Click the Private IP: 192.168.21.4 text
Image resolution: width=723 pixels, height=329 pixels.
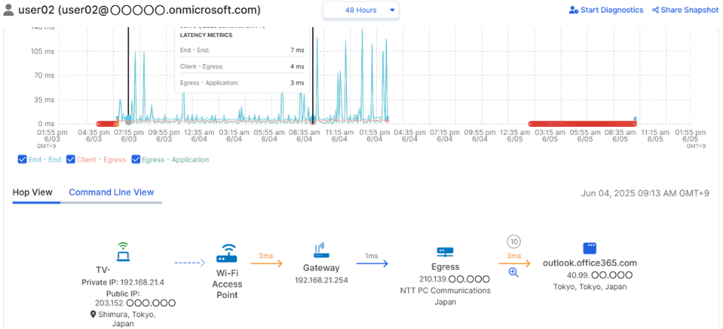pyautogui.click(x=122, y=283)
